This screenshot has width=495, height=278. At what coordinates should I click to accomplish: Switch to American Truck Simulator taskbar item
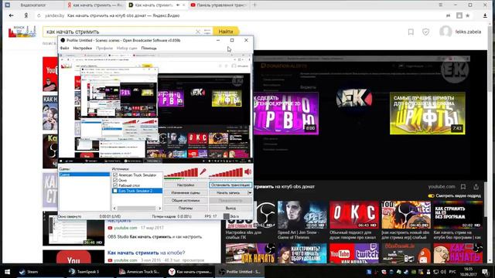[x=139, y=272]
